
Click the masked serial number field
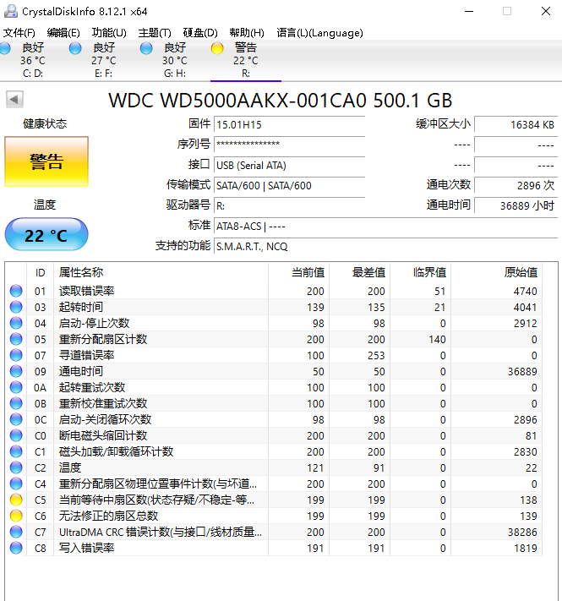click(x=289, y=145)
